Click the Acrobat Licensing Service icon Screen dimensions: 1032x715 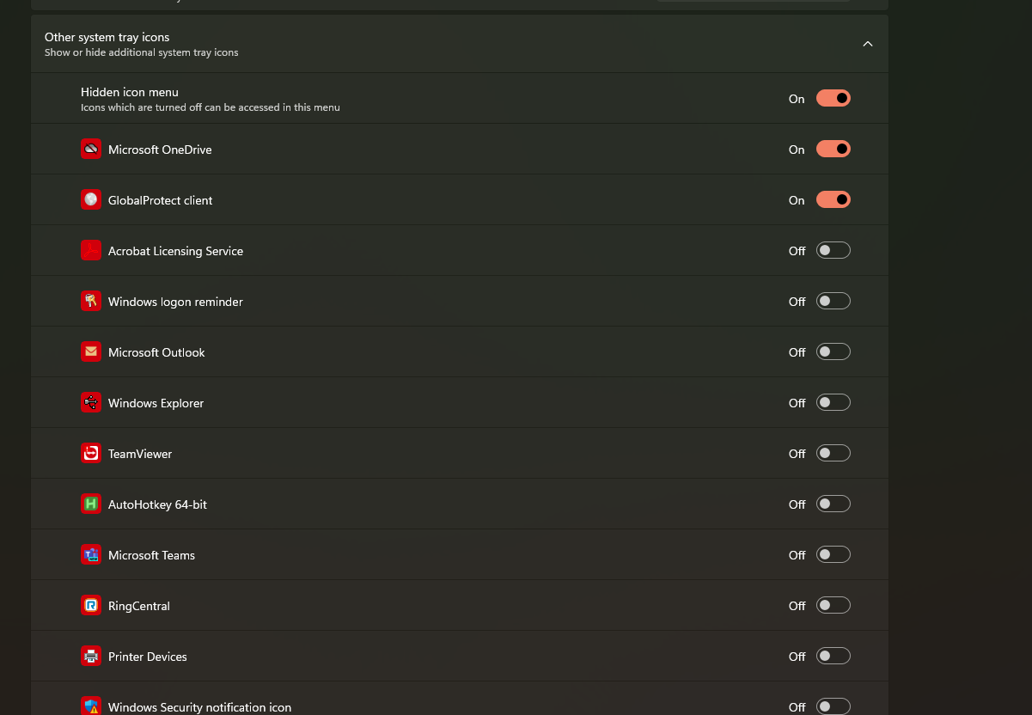point(91,251)
